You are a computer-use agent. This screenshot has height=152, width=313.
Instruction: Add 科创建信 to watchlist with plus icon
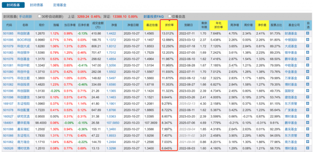(308, 97)
